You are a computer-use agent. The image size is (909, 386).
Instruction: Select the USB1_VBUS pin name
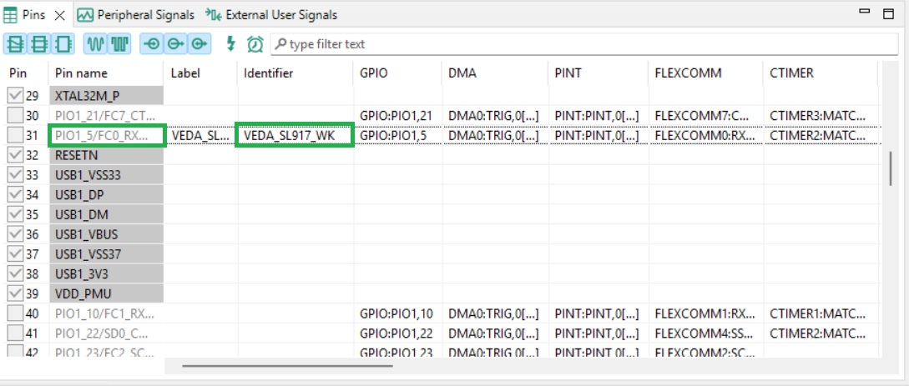pos(105,234)
